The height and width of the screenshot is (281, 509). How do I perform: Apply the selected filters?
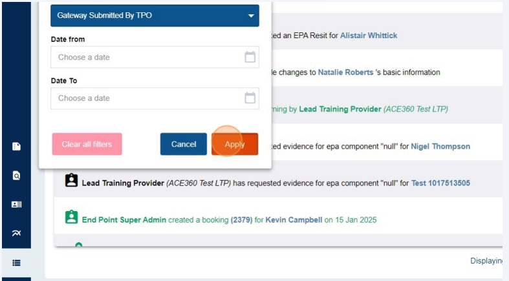click(235, 144)
